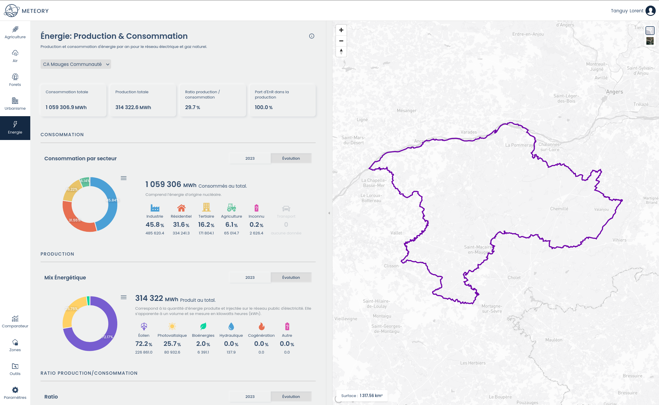Go to the Forets section

click(x=15, y=80)
